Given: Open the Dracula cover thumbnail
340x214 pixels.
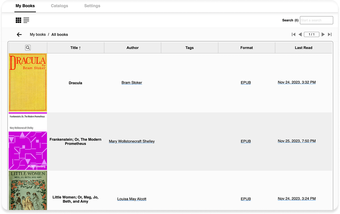Looking at the screenshot, I should [x=28, y=83].
